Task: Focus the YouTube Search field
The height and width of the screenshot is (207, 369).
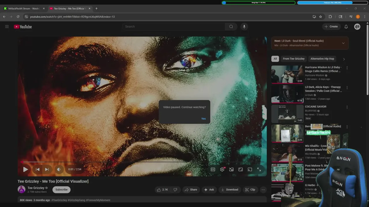Action: (174, 26)
